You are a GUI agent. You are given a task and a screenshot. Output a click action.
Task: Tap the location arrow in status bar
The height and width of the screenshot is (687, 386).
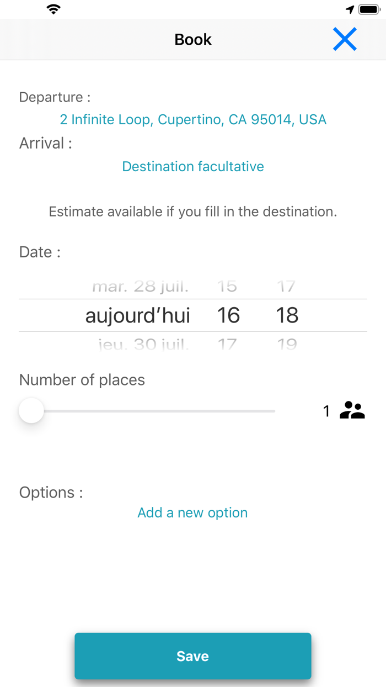pos(350,9)
